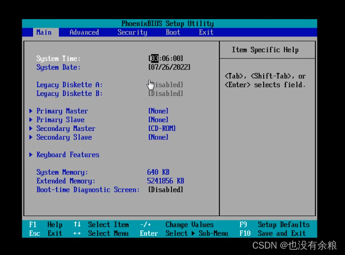The height and width of the screenshot is (255, 345).
Task: Click the Extended Memory label
Action: point(66,181)
